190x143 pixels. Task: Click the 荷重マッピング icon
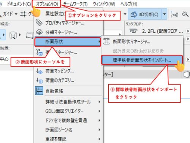coord(40,71)
